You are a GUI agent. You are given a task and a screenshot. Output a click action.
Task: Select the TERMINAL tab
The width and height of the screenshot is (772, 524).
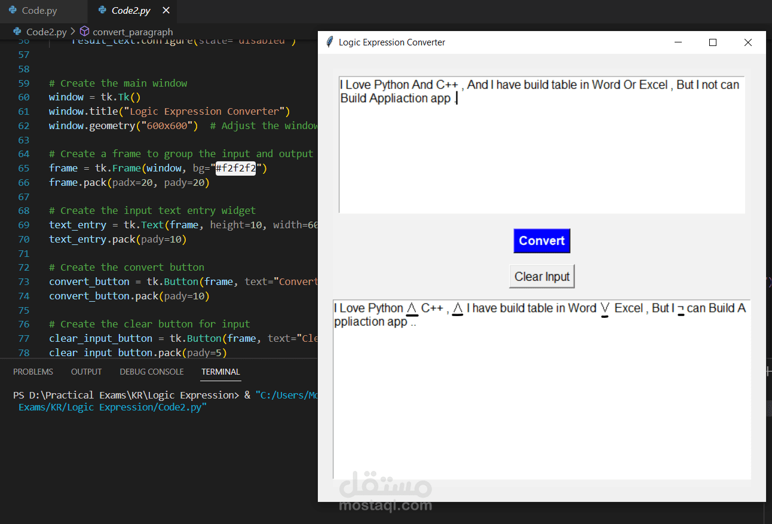(220, 372)
